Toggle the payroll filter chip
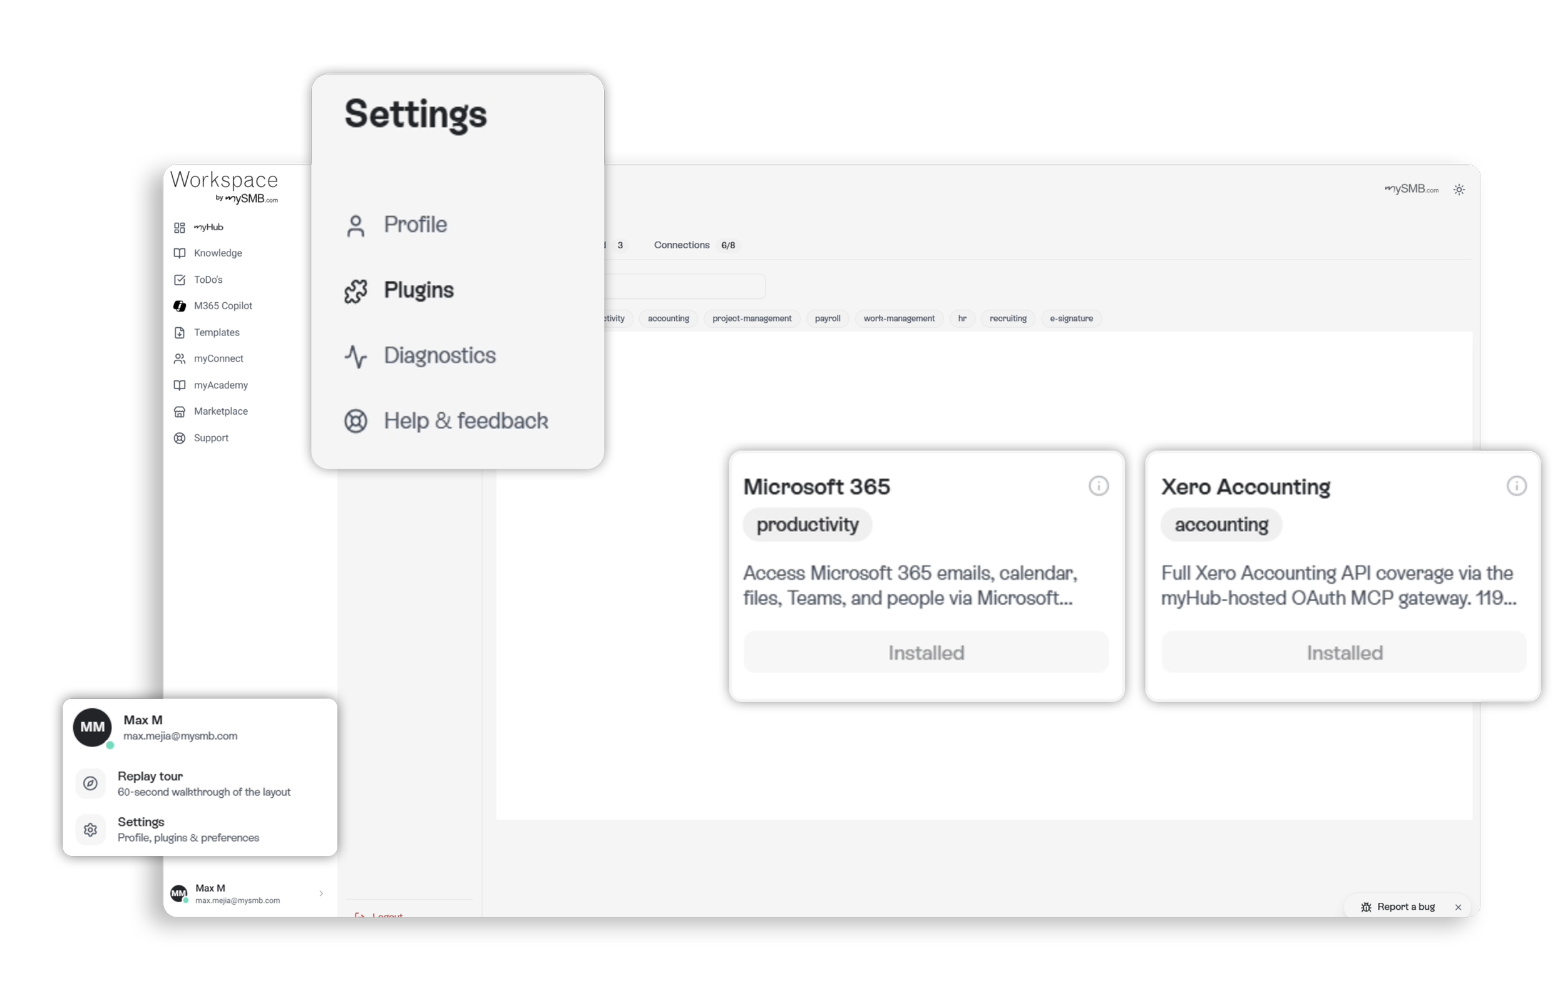The image size is (1565, 1008). pyautogui.click(x=828, y=318)
